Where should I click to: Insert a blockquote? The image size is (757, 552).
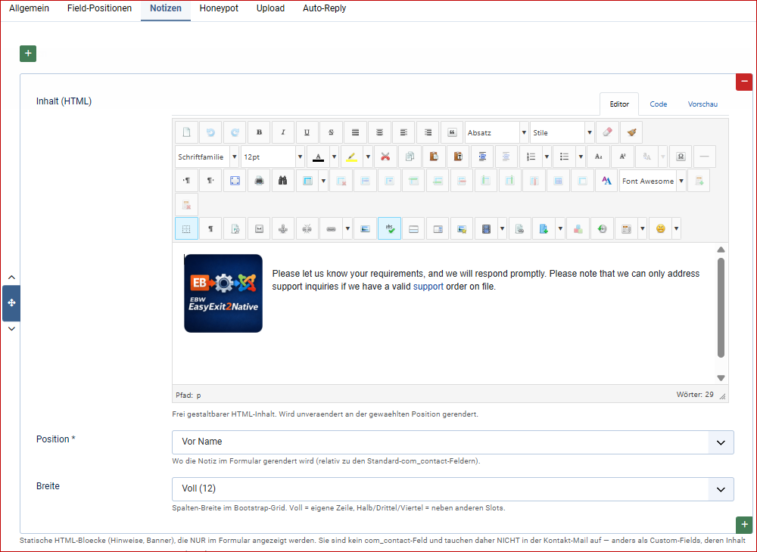point(452,132)
